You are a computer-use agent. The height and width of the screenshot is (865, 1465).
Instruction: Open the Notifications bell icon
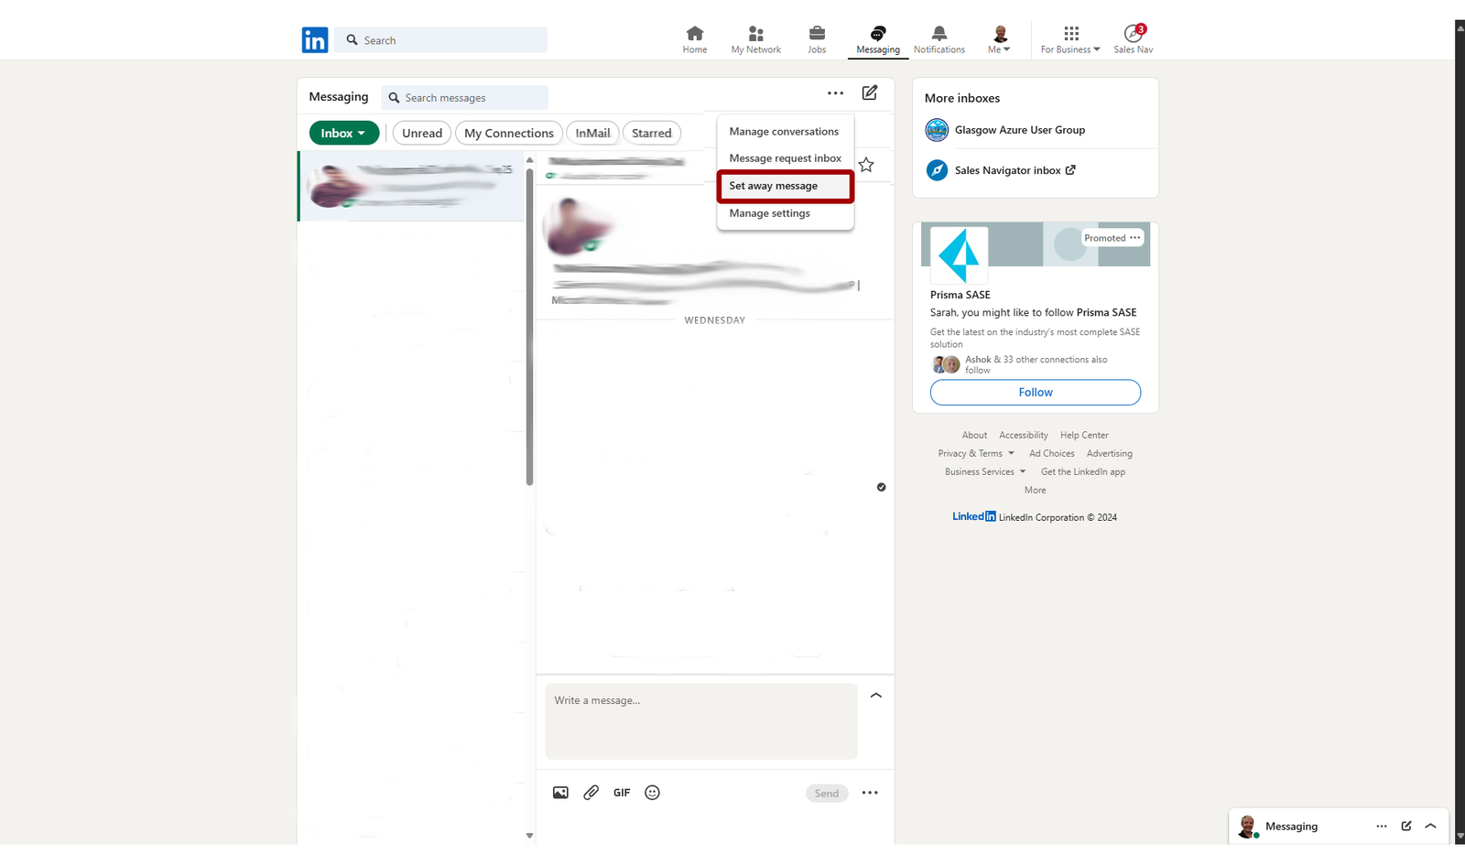coord(938,33)
